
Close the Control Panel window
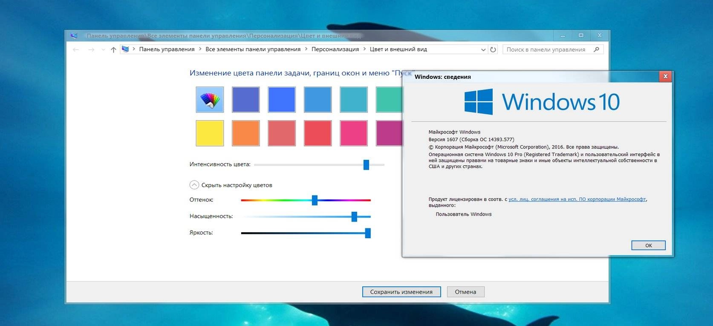click(600, 35)
